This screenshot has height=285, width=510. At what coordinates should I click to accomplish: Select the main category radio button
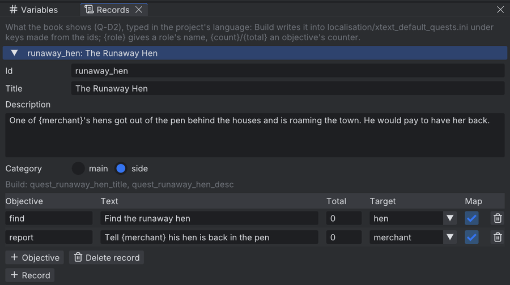click(78, 169)
